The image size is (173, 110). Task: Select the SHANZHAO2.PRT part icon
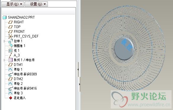[x=5, y=17]
